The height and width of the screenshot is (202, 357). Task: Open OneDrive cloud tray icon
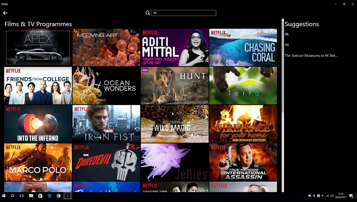tap(310, 196)
